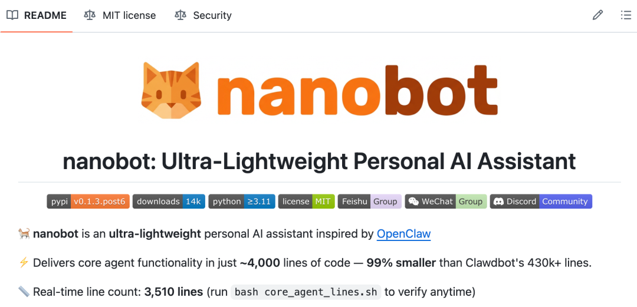Click the bash core_agent_lines.sh code snippet

coord(305,292)
